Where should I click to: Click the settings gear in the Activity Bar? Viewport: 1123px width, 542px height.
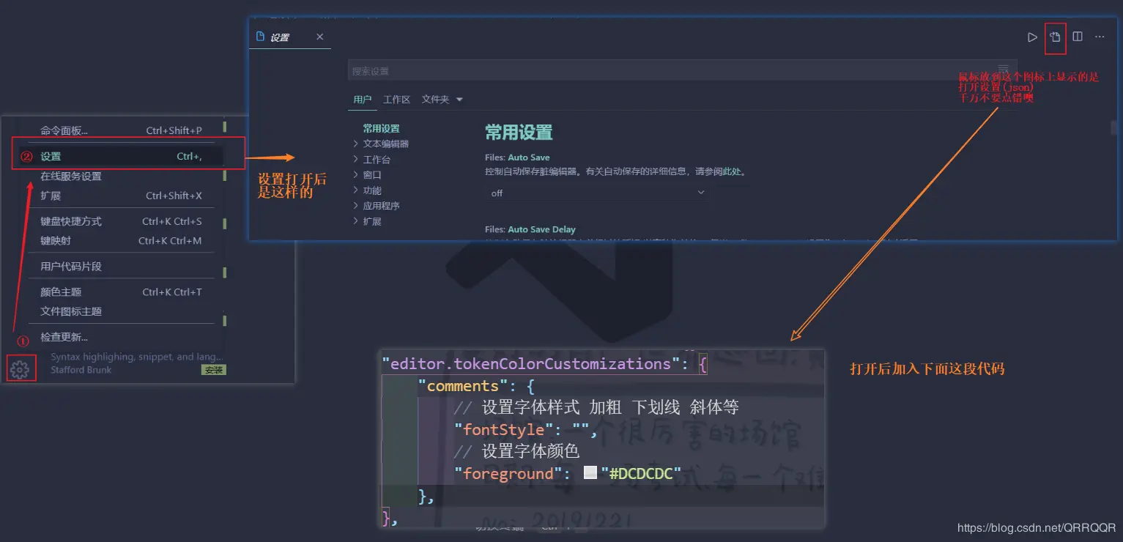pos(21,368)
